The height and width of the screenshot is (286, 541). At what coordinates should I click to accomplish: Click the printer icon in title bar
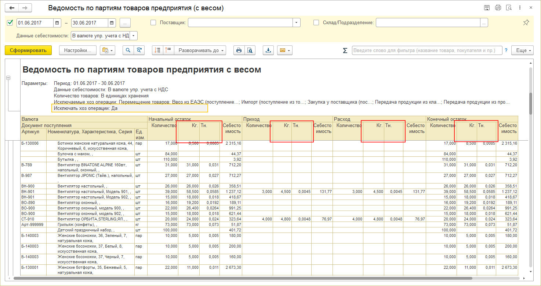[498, 8]
